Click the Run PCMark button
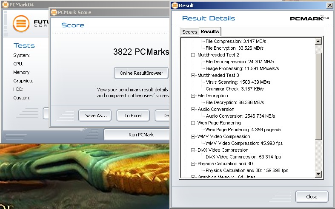The height and width of the screenshot is (209, 335). point(137,135)
